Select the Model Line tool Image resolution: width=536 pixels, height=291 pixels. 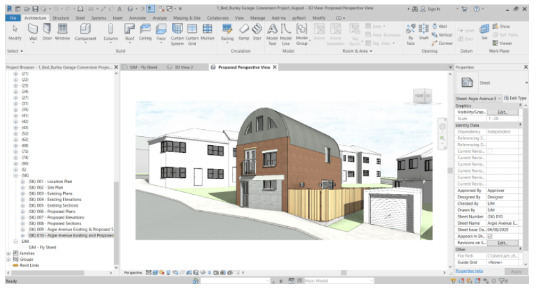pos(286,34)
